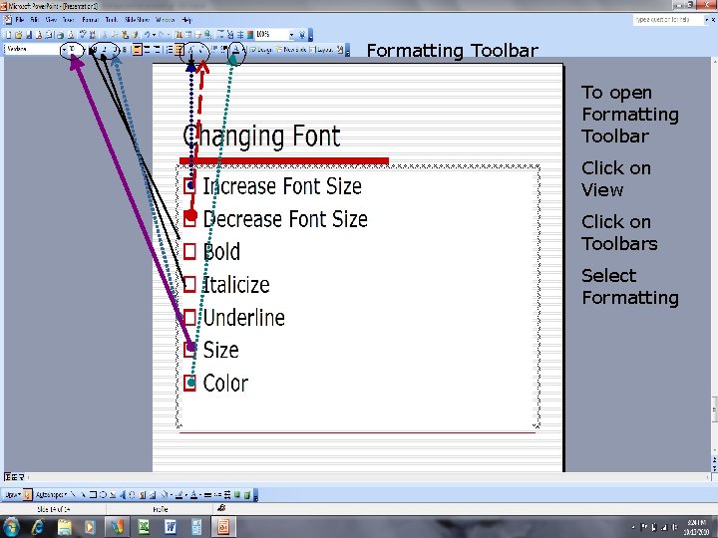
Task: Click the Font Color icon on formatting toolbar
Action: tap(236, 50)
